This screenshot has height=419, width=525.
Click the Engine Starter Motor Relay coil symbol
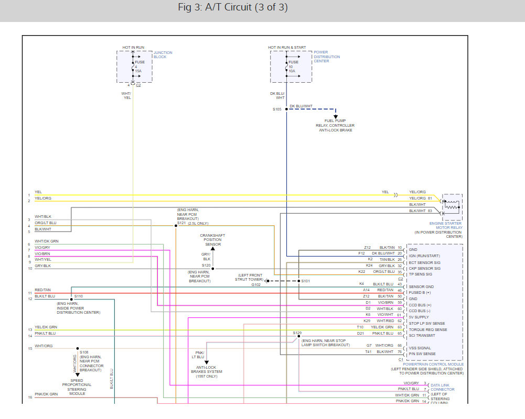point(451,204)
